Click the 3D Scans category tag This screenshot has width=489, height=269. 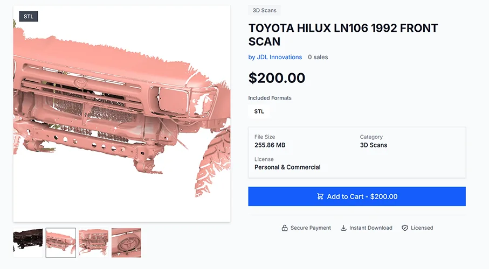click(x=265, y=10)
